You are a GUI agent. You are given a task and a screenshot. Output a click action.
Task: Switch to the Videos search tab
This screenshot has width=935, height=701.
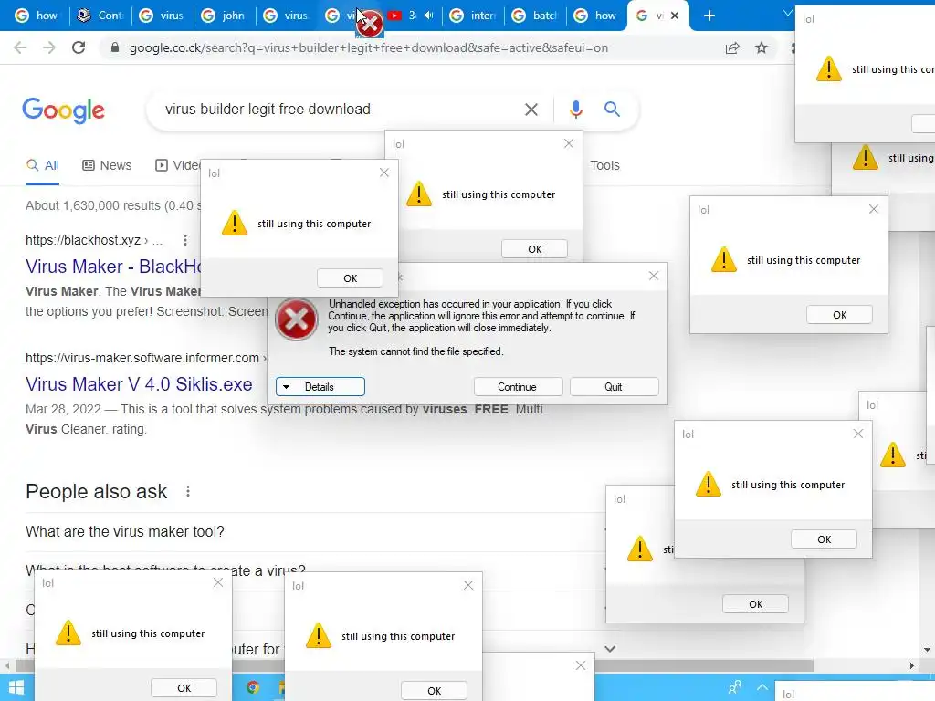click(x=178, y=165)
